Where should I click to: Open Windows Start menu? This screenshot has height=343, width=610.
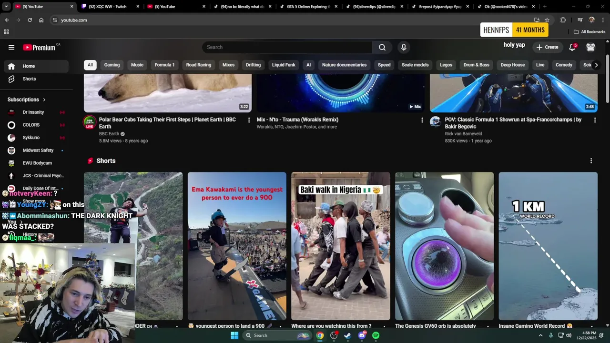click(x=234, y=335)
